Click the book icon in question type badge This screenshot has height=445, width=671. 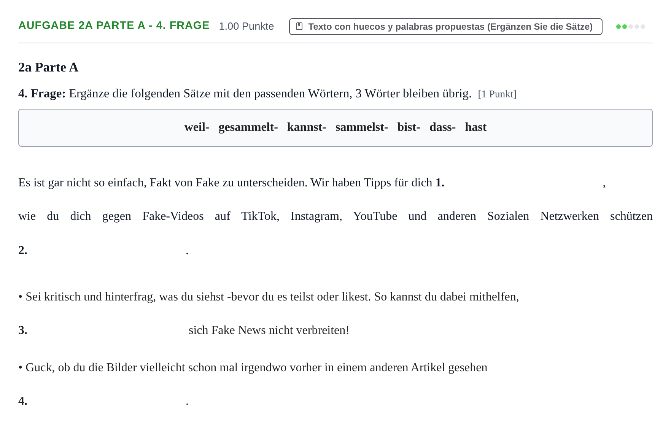tap(299, 27)
